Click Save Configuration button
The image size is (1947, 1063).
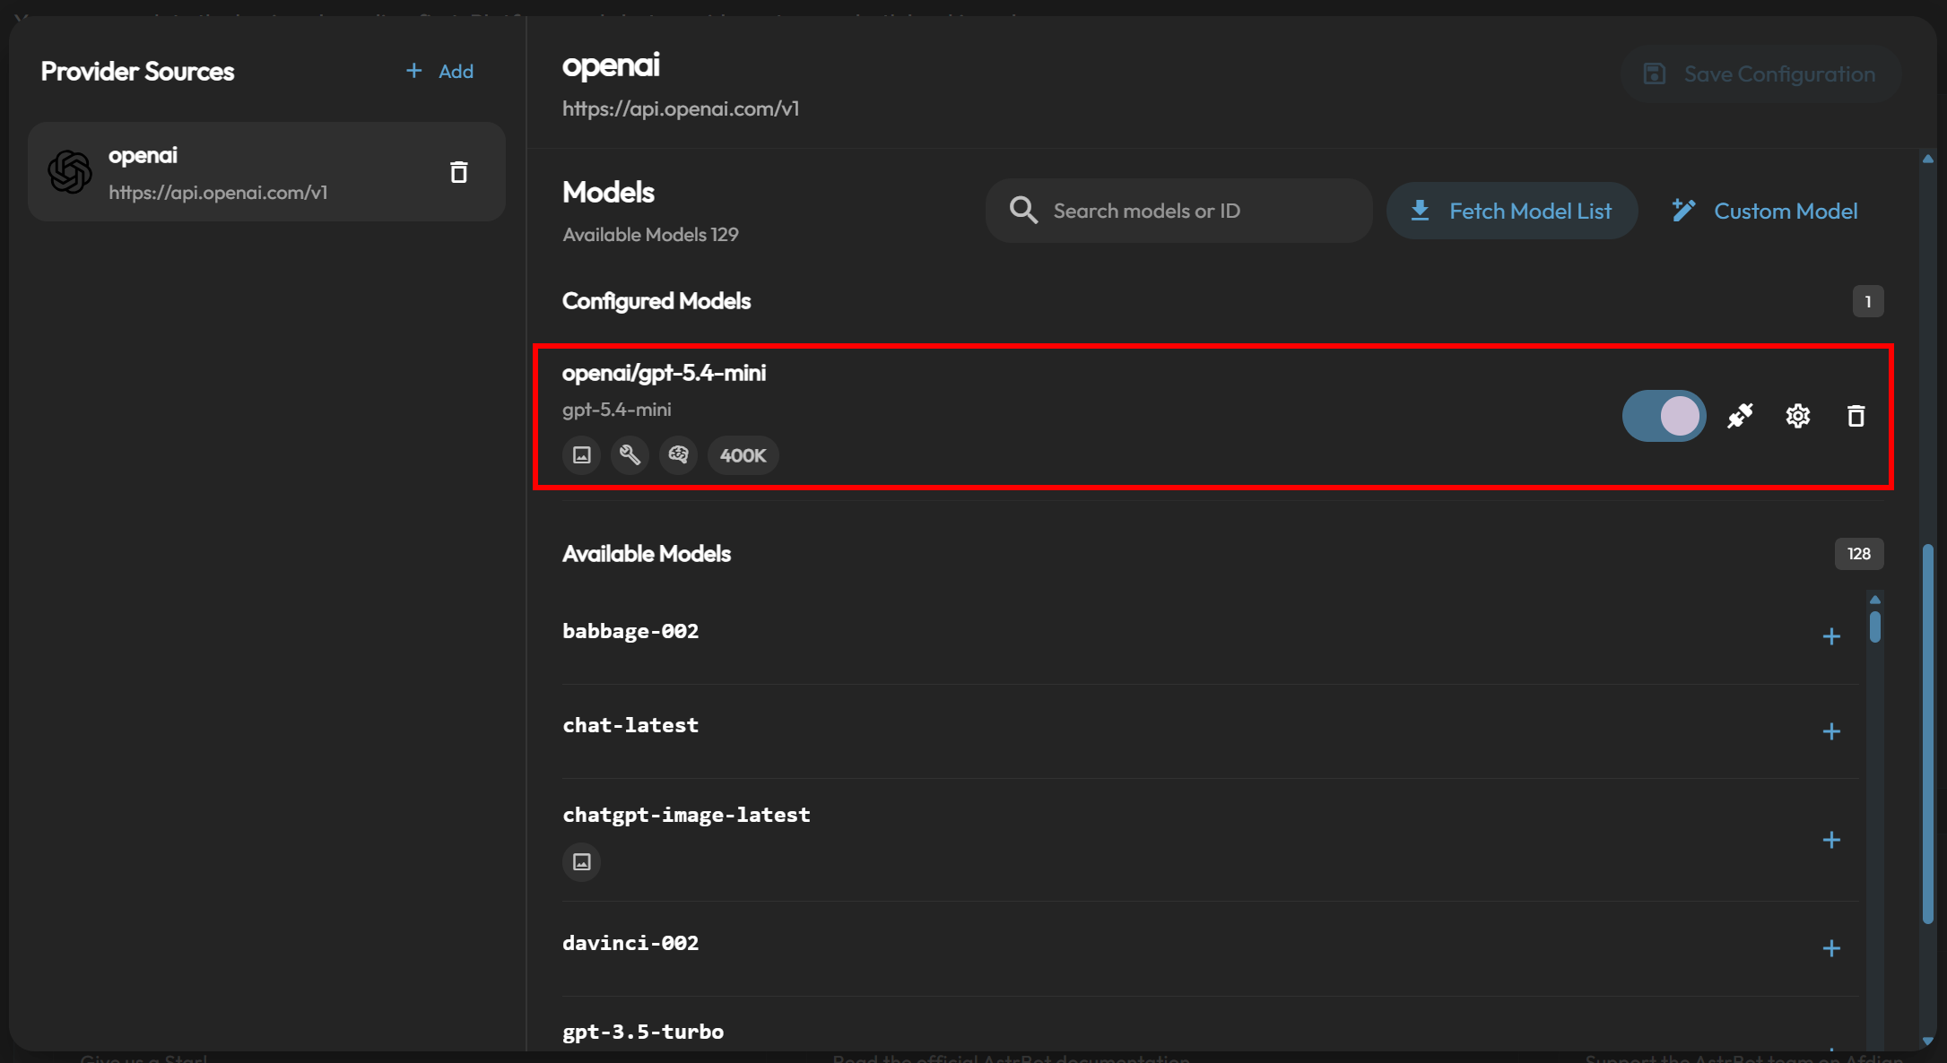tap(1760, 73)
